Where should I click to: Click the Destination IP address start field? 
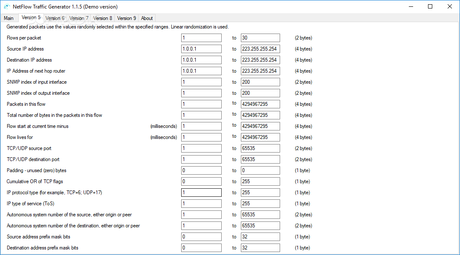pyautogui.click(x=201, y=60)
